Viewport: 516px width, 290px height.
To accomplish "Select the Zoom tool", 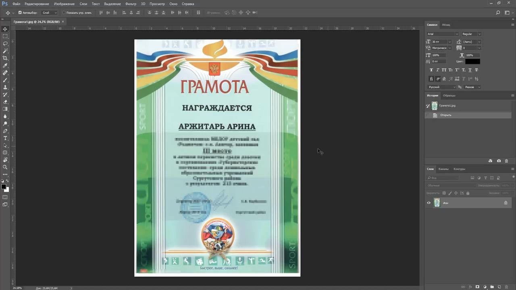I will click(5, 167).
